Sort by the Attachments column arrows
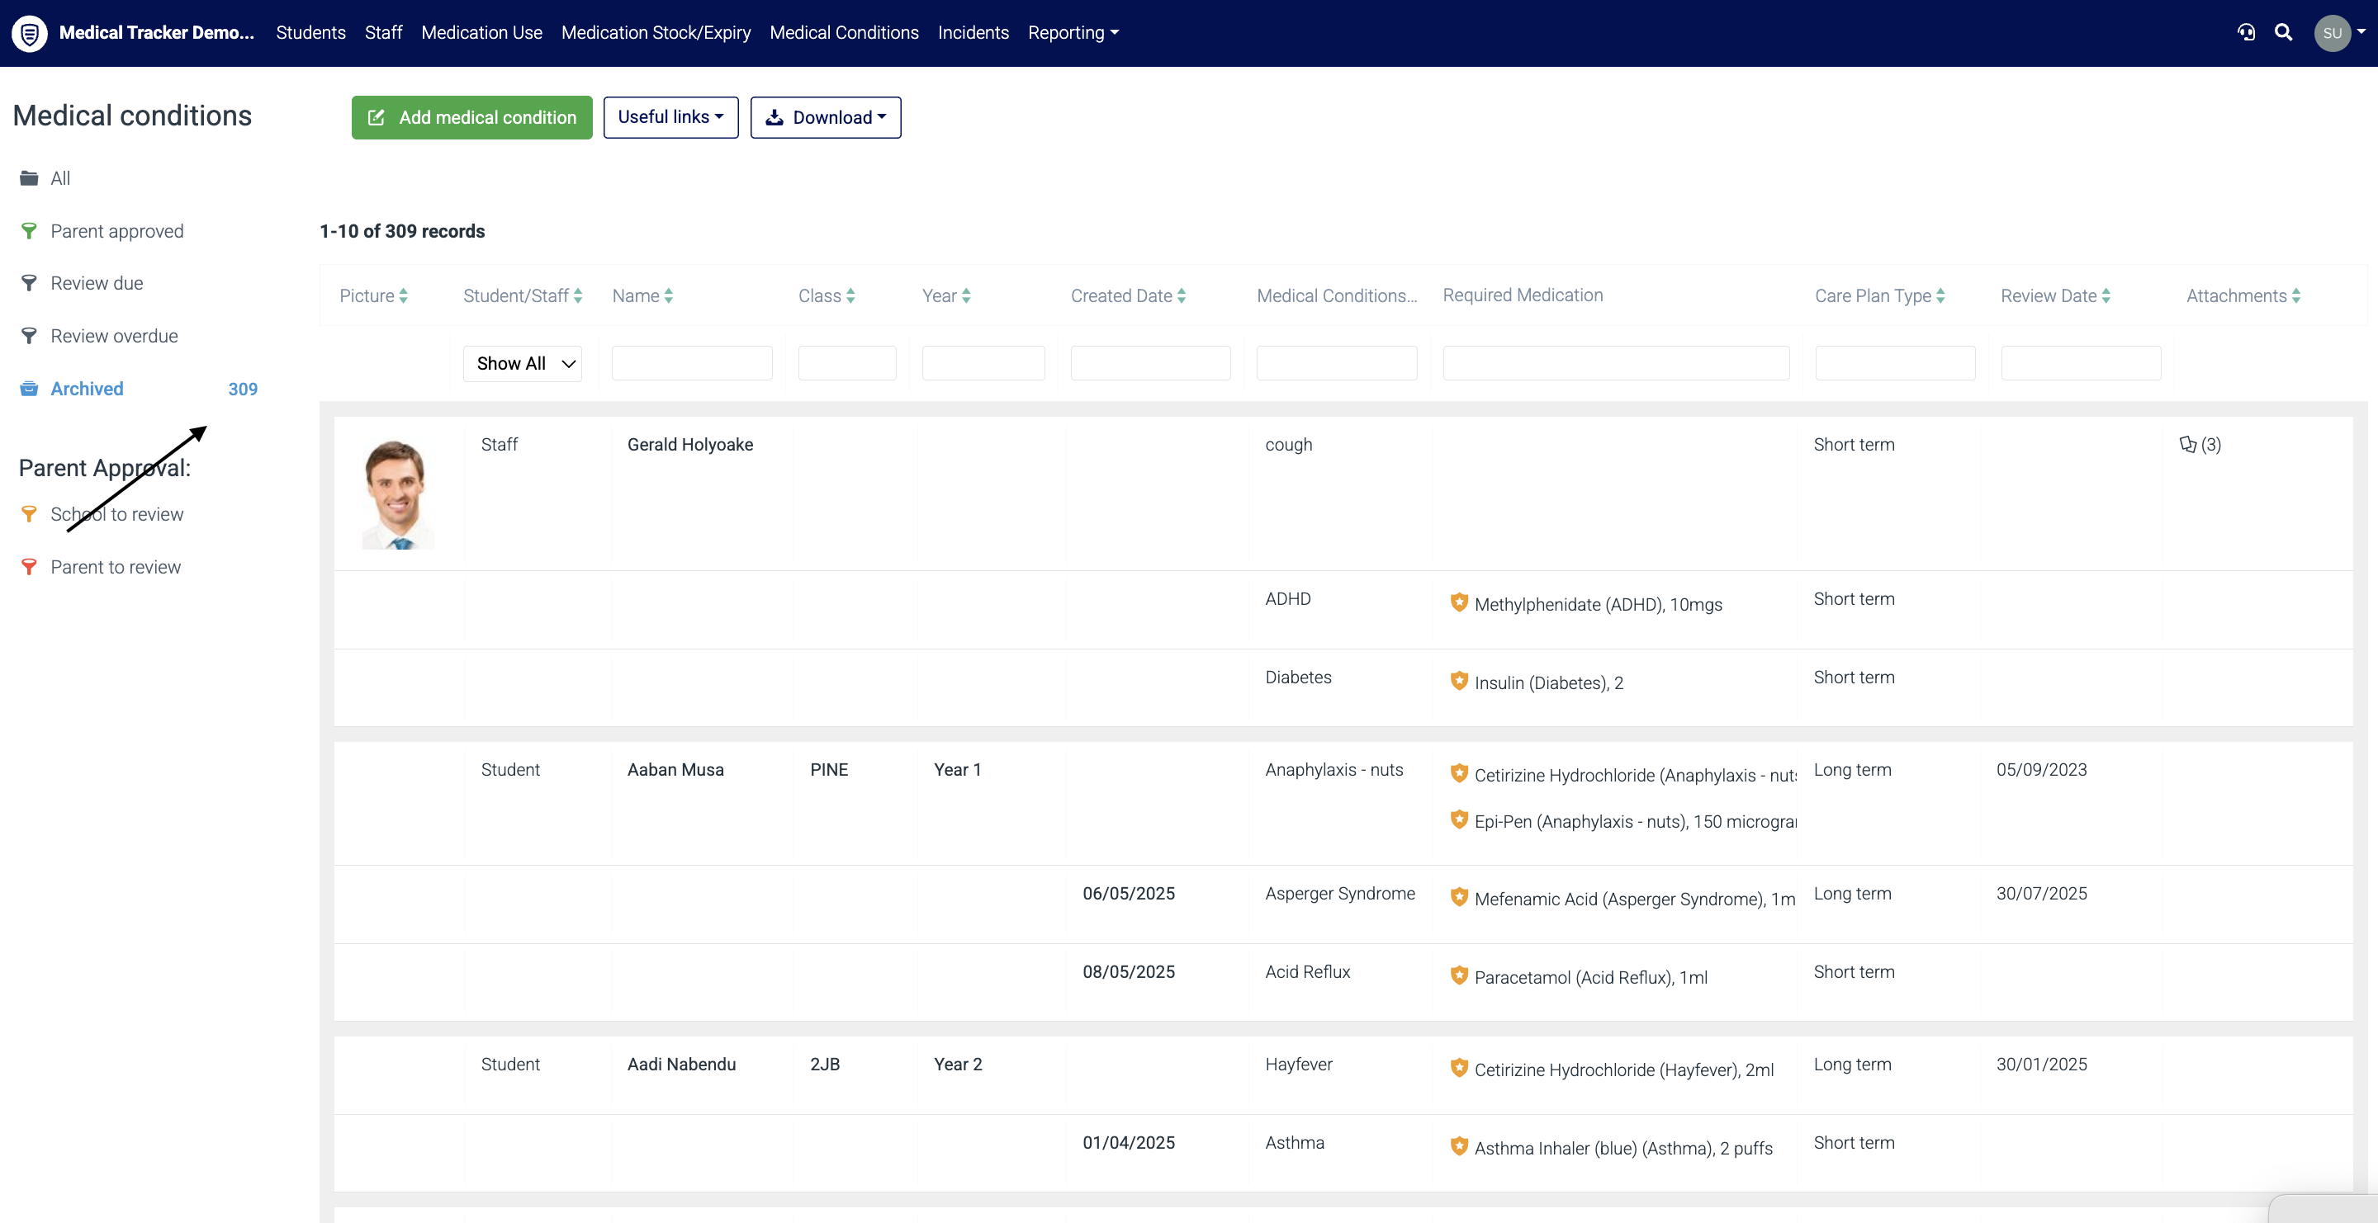Viewport: 2378px width, 1223px height. click(x=2295, y=296)
